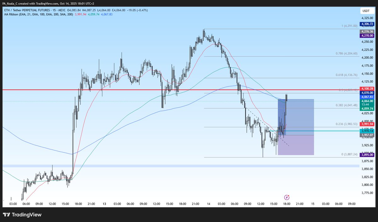The image size is (378, 222).
Task: Click the 4,067.83 blue price label
Action: pos(367,97)
